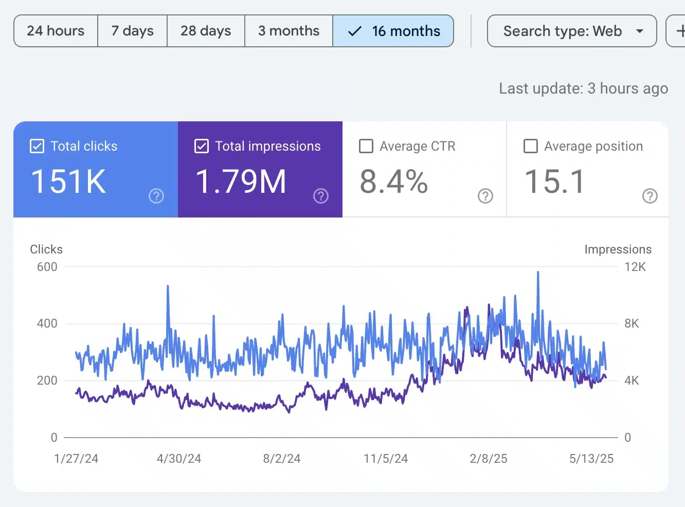Click the Last update: 3 hours ago text
Viewport: 685px width, 507px height.
(583, 88)
